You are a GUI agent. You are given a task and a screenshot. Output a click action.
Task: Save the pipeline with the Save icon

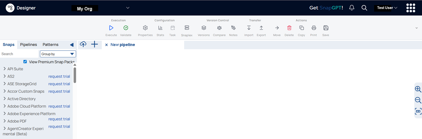(x=326, y=28)
